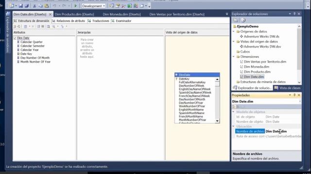Select Dim Producto.dim in Solution Explorer

[x=257, y=72]
